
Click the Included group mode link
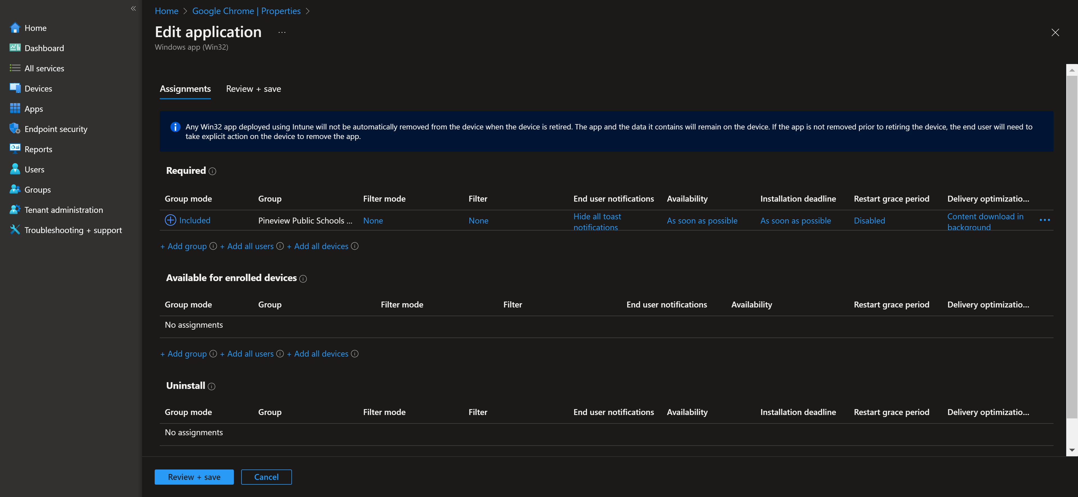tap(195, 220)
